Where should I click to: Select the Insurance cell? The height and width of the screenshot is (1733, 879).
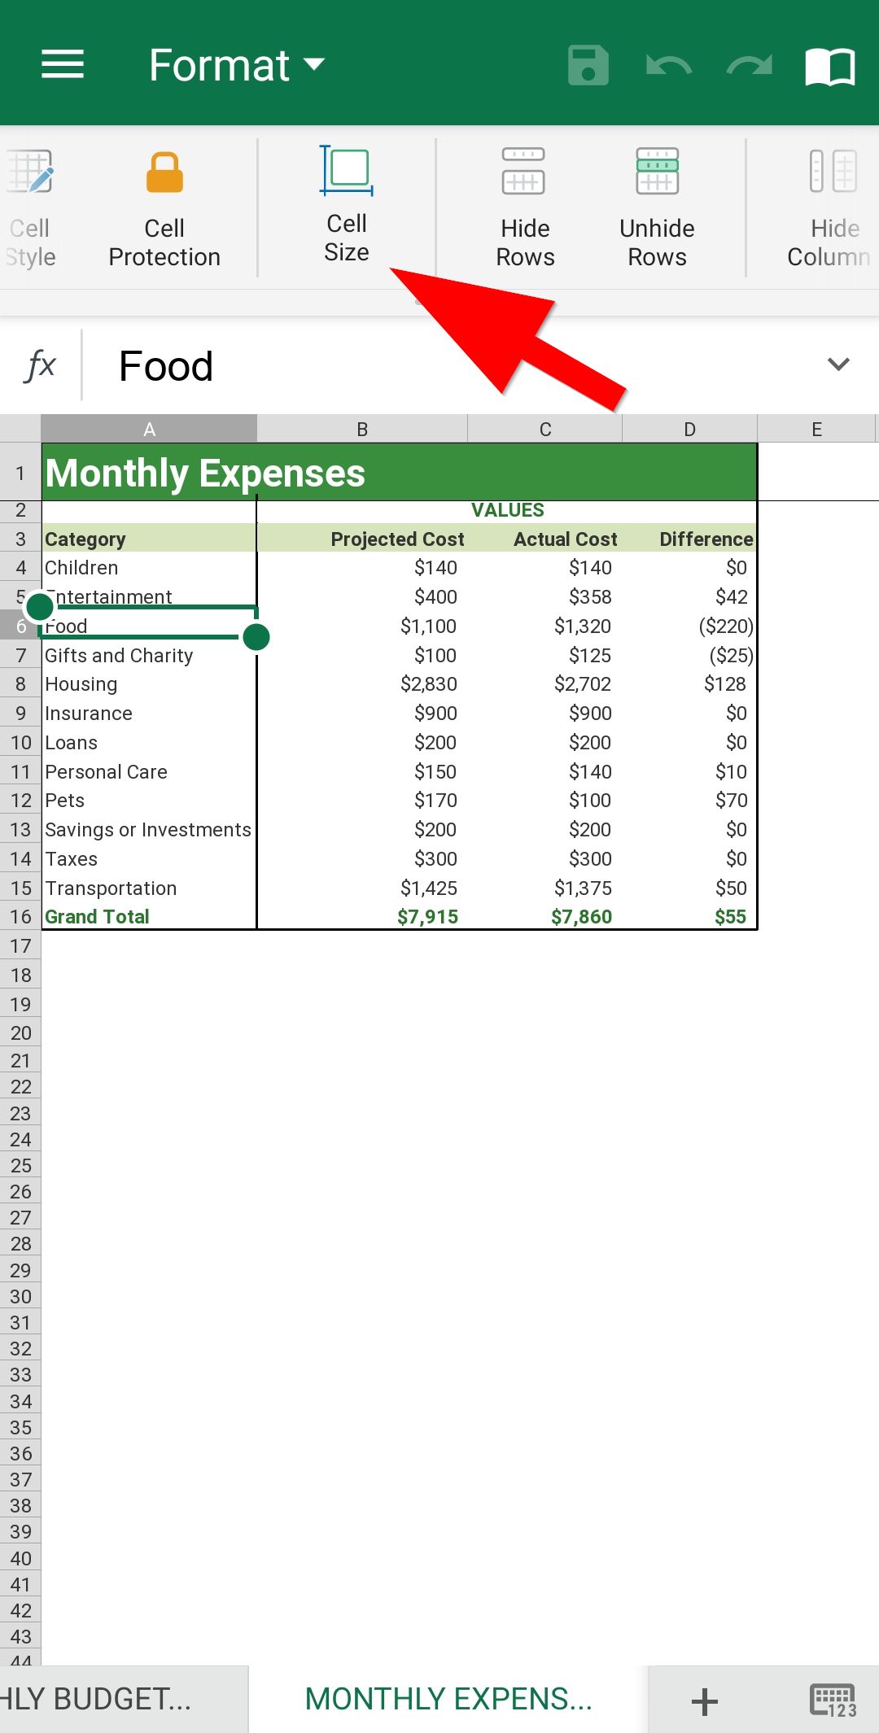click(149, 714)
